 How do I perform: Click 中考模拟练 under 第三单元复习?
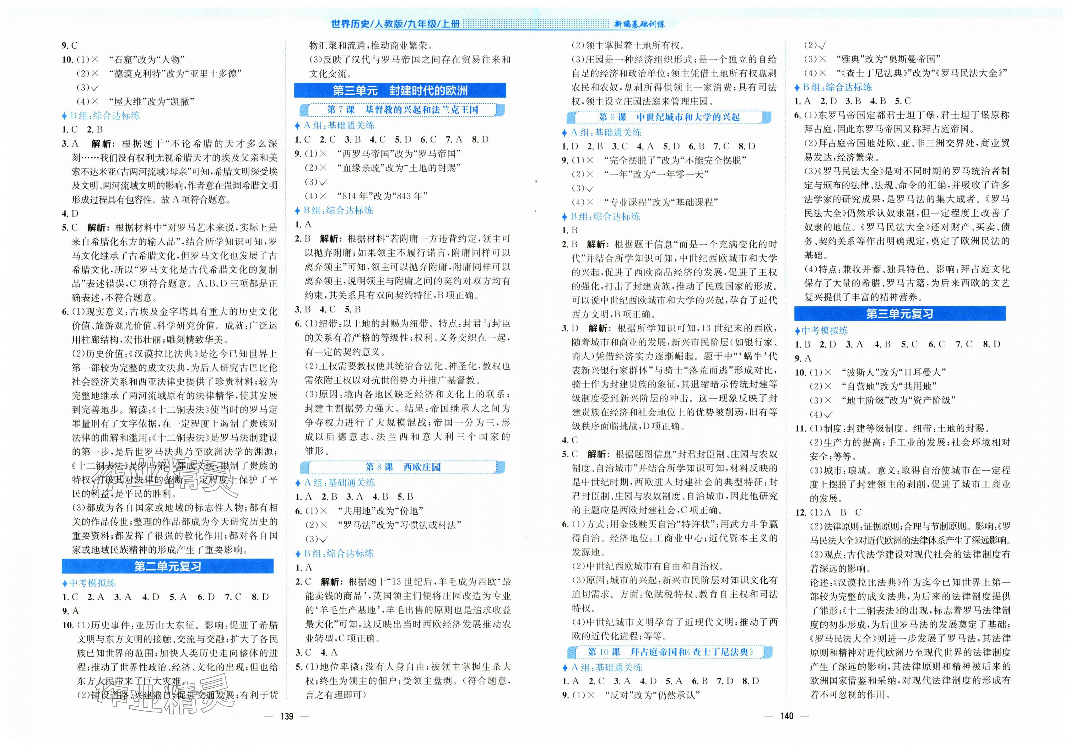821,331
